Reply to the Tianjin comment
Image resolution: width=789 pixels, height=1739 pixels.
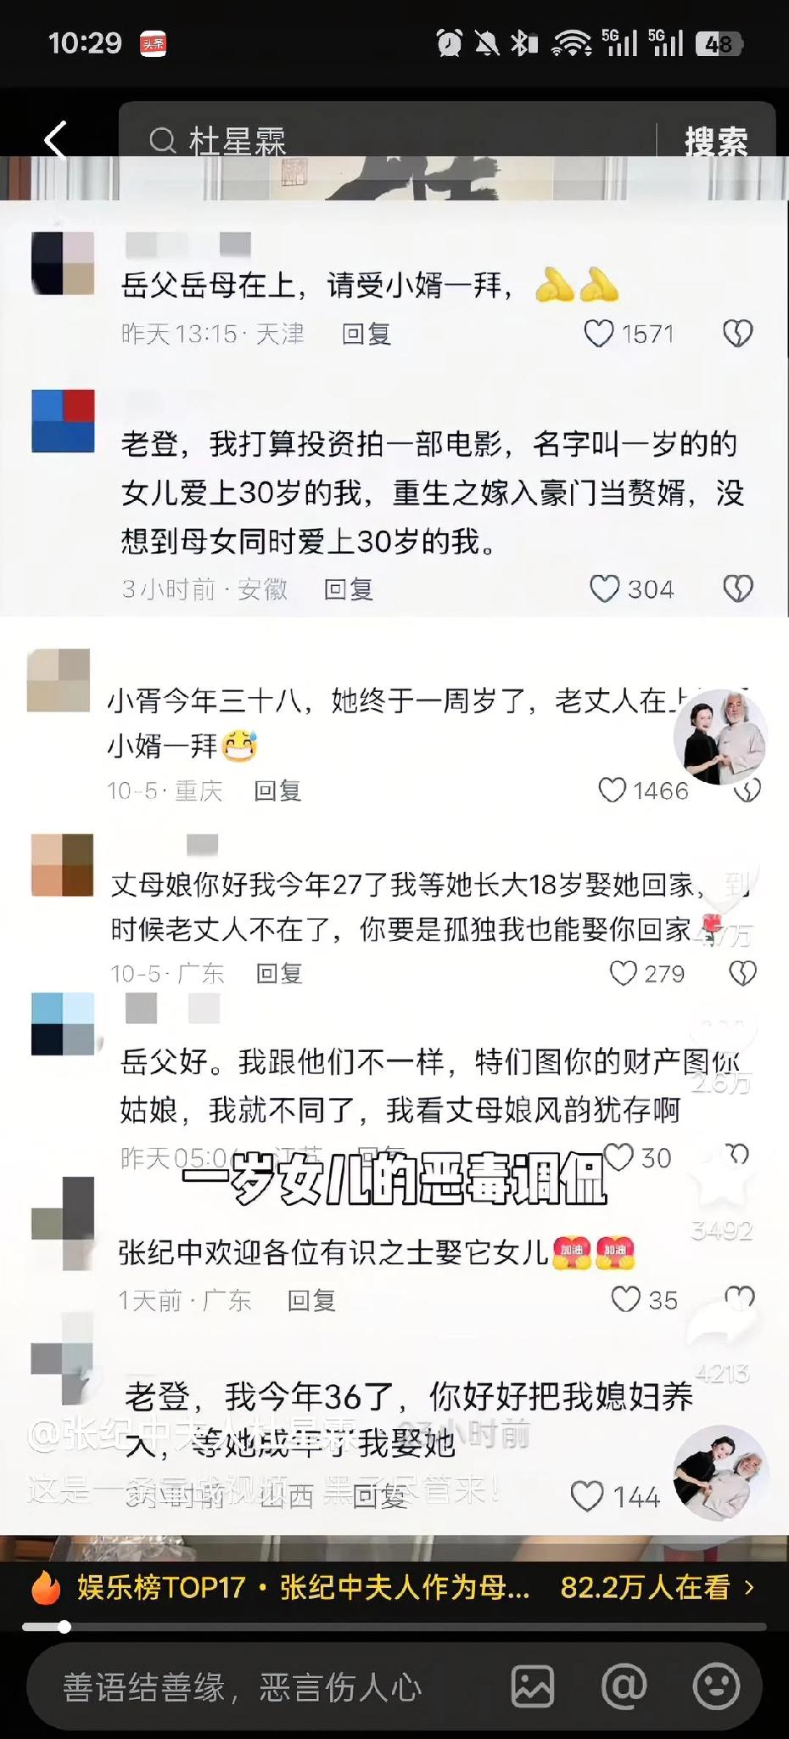tap(366, 334)
